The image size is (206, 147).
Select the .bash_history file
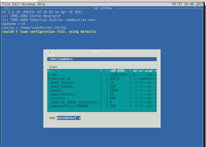pyautogui.click(x=74, y=83)
